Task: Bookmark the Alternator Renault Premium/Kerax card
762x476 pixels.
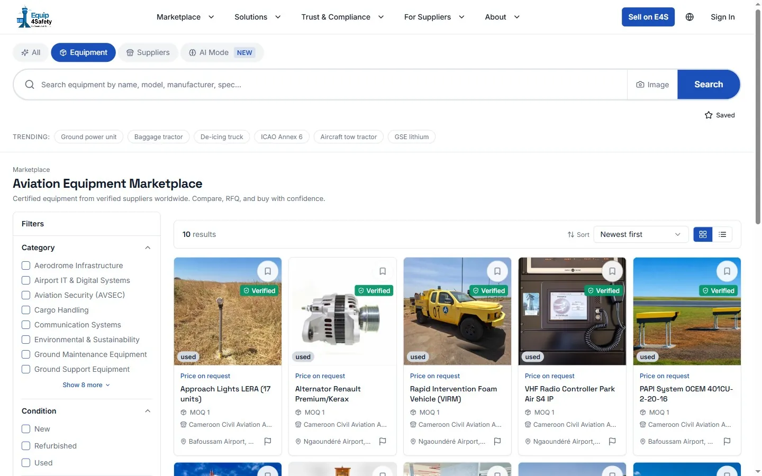Action: click(x=383, y=271)
